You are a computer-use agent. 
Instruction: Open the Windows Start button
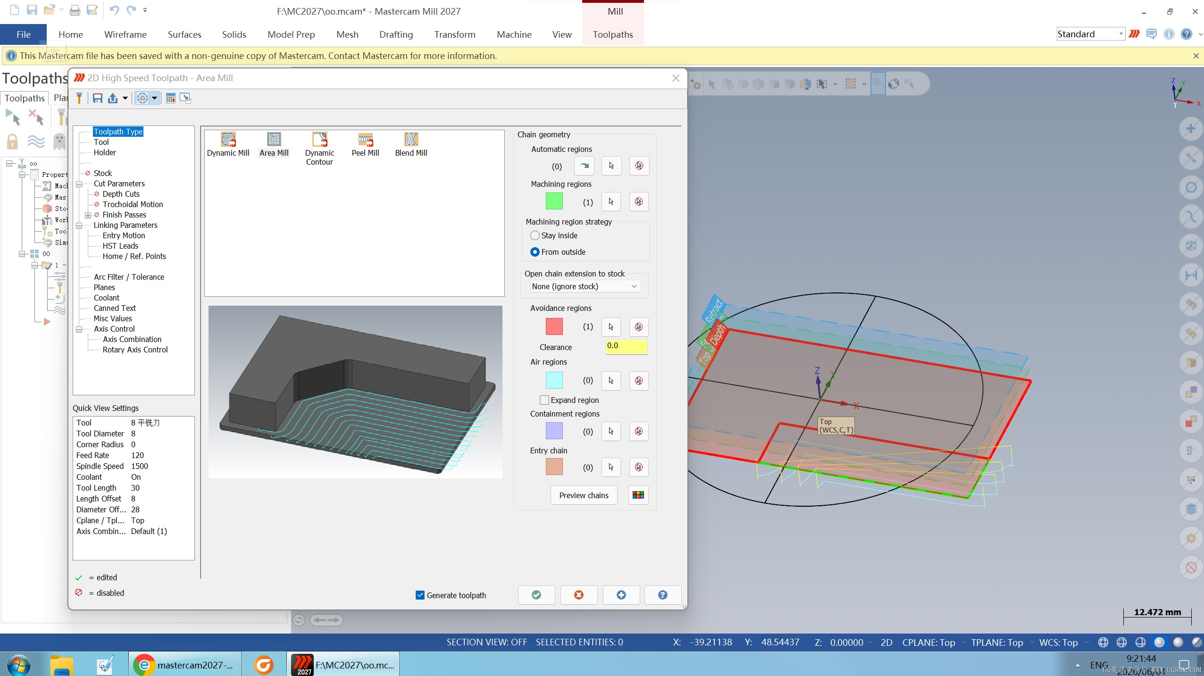19,664
